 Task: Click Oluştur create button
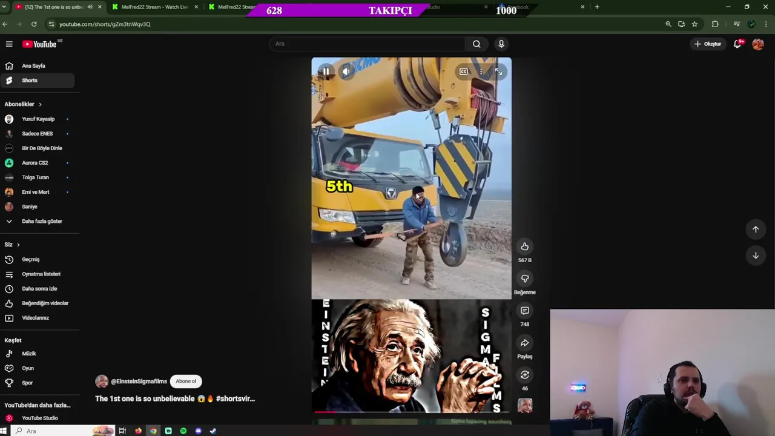tap(708, 44)
